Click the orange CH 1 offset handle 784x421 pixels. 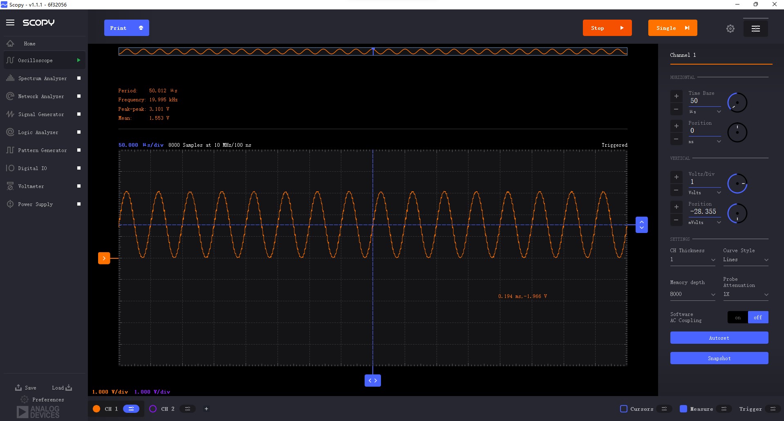point(104,258)
